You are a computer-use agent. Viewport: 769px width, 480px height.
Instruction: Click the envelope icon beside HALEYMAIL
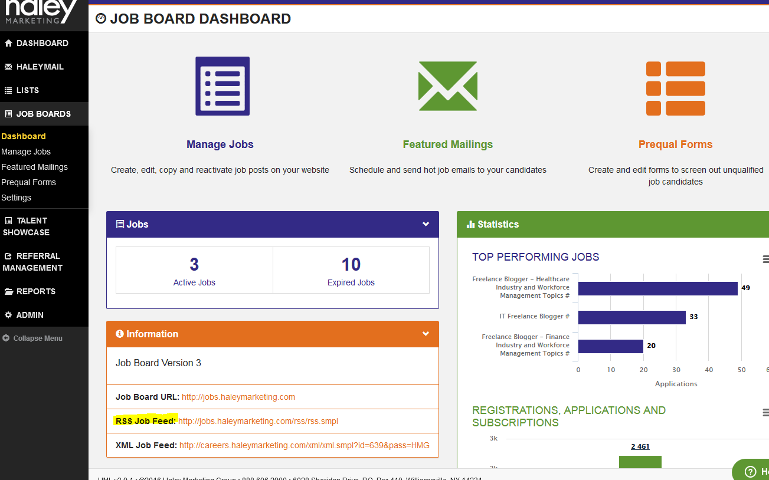point(8,67)
